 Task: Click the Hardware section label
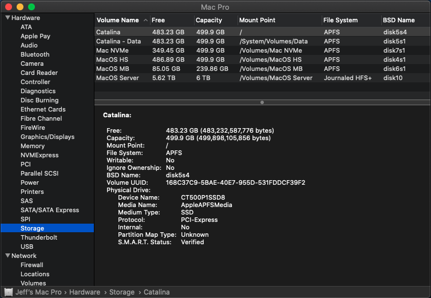pos(26,18)
